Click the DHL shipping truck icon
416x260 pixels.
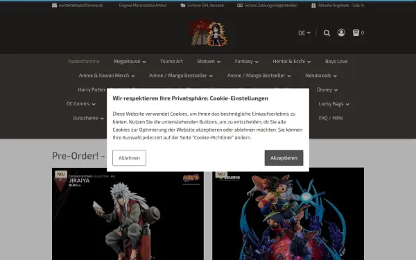click(x=183, y=6)
